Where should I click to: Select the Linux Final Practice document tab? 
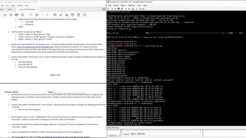point(28,9)
